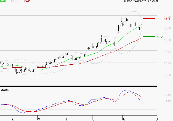Click the S month label on time axis

[156, 119]
